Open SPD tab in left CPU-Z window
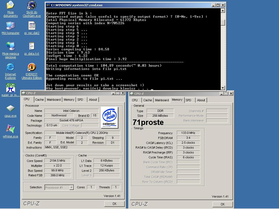Screen dimensions: 279x209 80,100
